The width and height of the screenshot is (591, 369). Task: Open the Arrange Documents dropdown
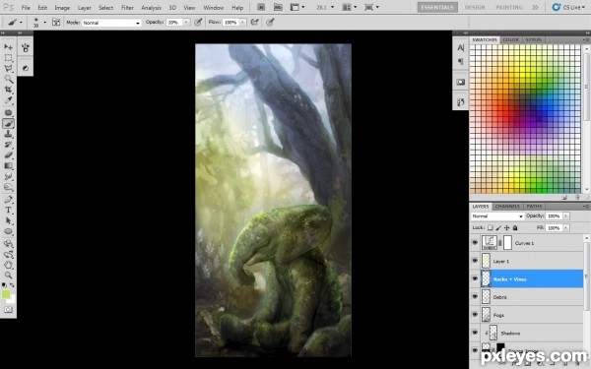point(350,7)
